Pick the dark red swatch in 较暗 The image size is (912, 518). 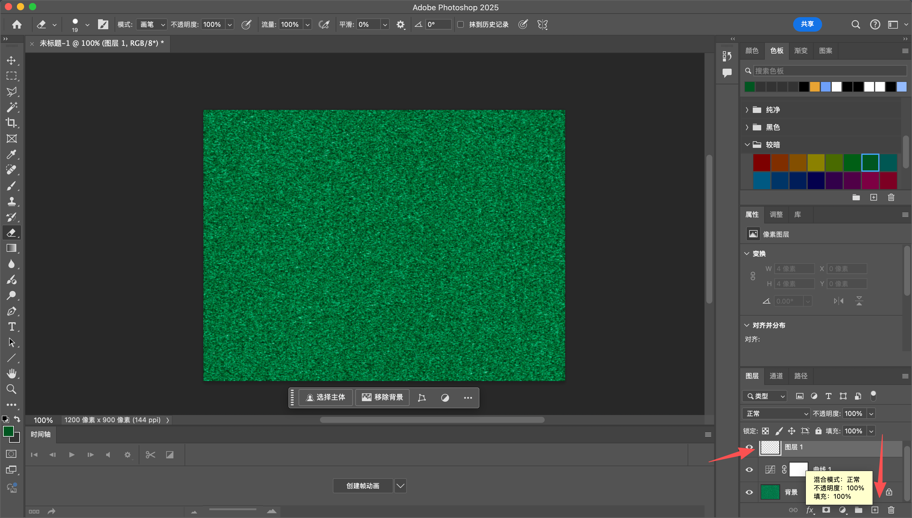coord(762,163)
